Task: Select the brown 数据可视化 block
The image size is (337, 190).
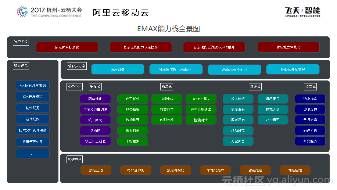Action: pyautogui.click(x=176, y=170)
